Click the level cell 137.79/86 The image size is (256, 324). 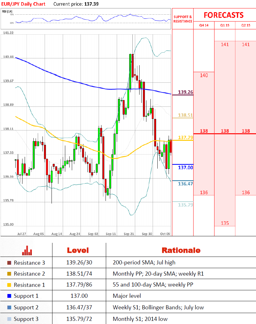[79, 285]
